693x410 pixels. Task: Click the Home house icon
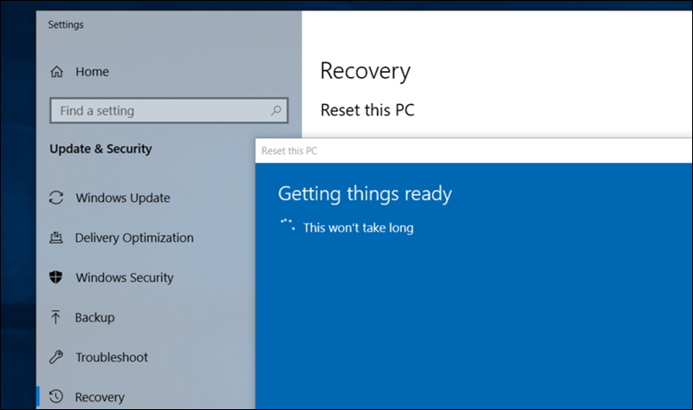coord(56,72)
